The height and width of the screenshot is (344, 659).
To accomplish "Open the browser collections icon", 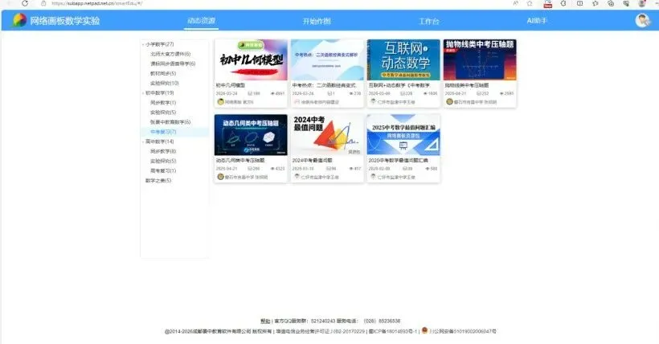I will 611,3.
